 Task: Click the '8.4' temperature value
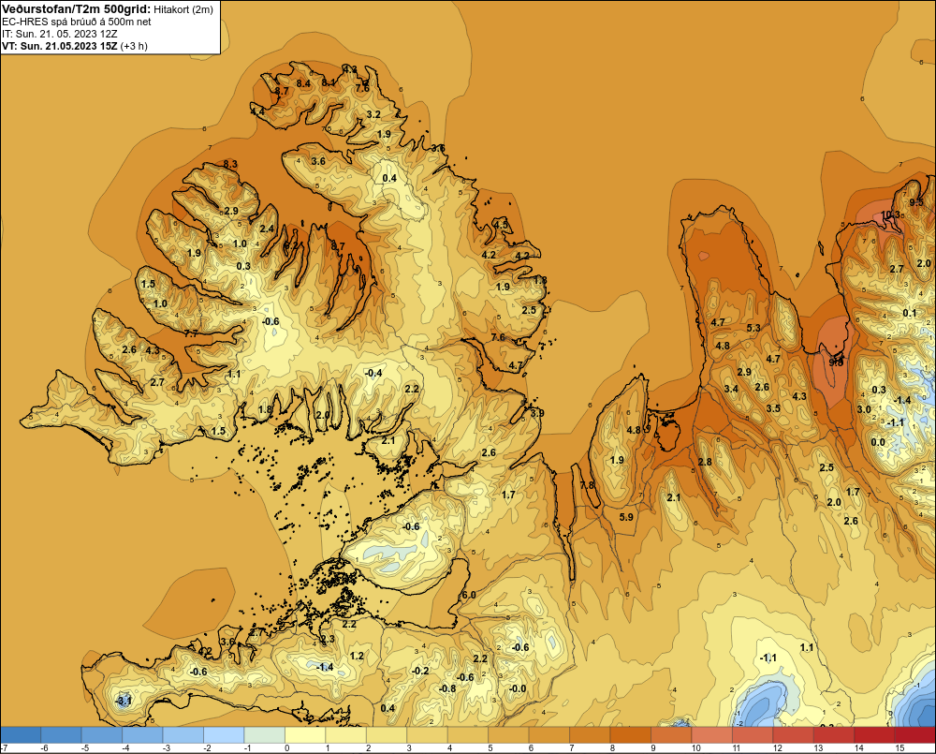(x=303, y=83)
